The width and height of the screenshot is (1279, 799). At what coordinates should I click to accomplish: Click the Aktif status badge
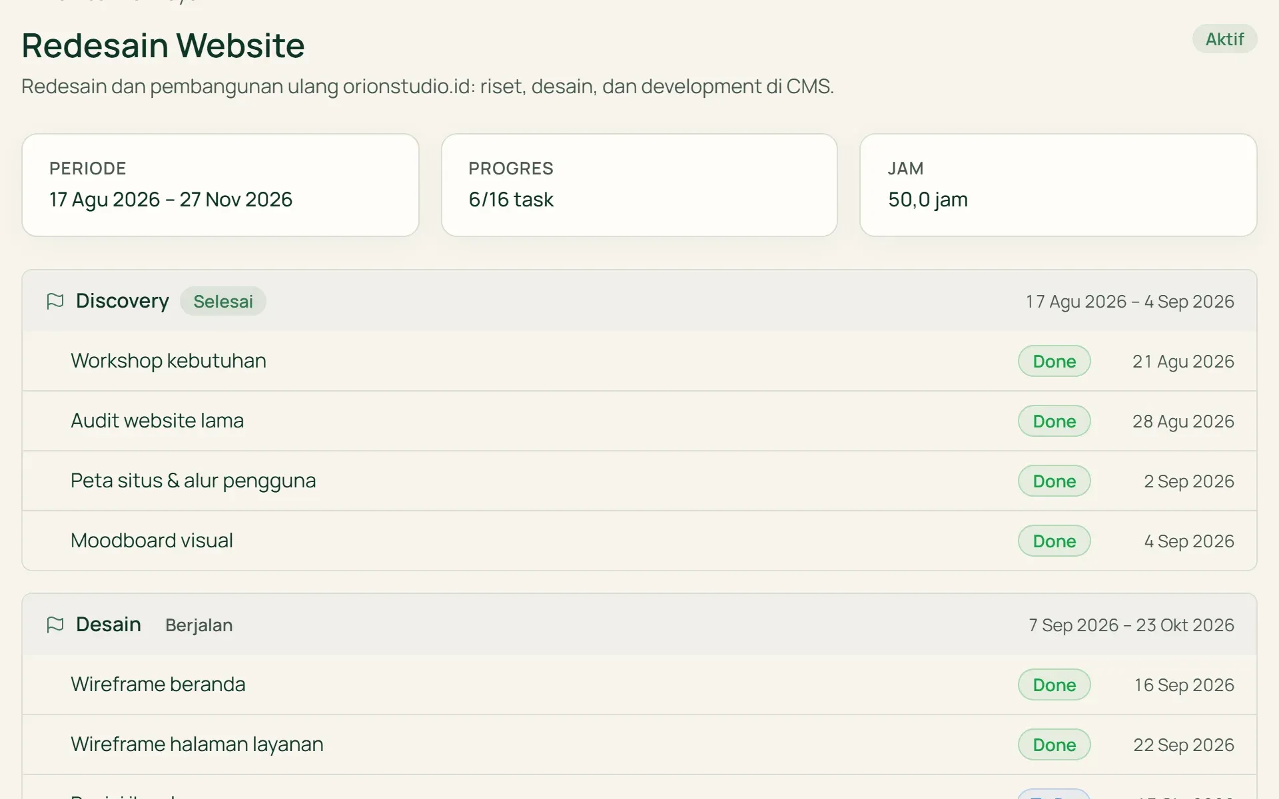point(1224,39)
